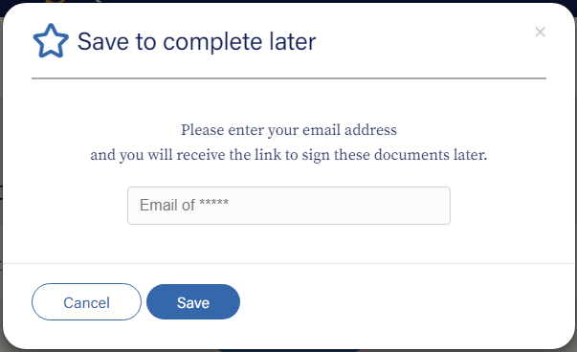
Task: Focus the 'Email of *****' field
Action: [289, 206]
